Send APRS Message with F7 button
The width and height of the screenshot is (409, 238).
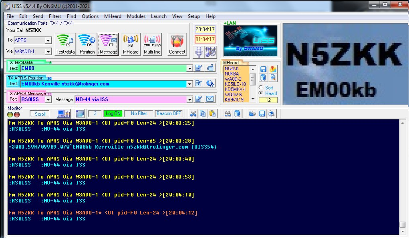click(108, 44)
